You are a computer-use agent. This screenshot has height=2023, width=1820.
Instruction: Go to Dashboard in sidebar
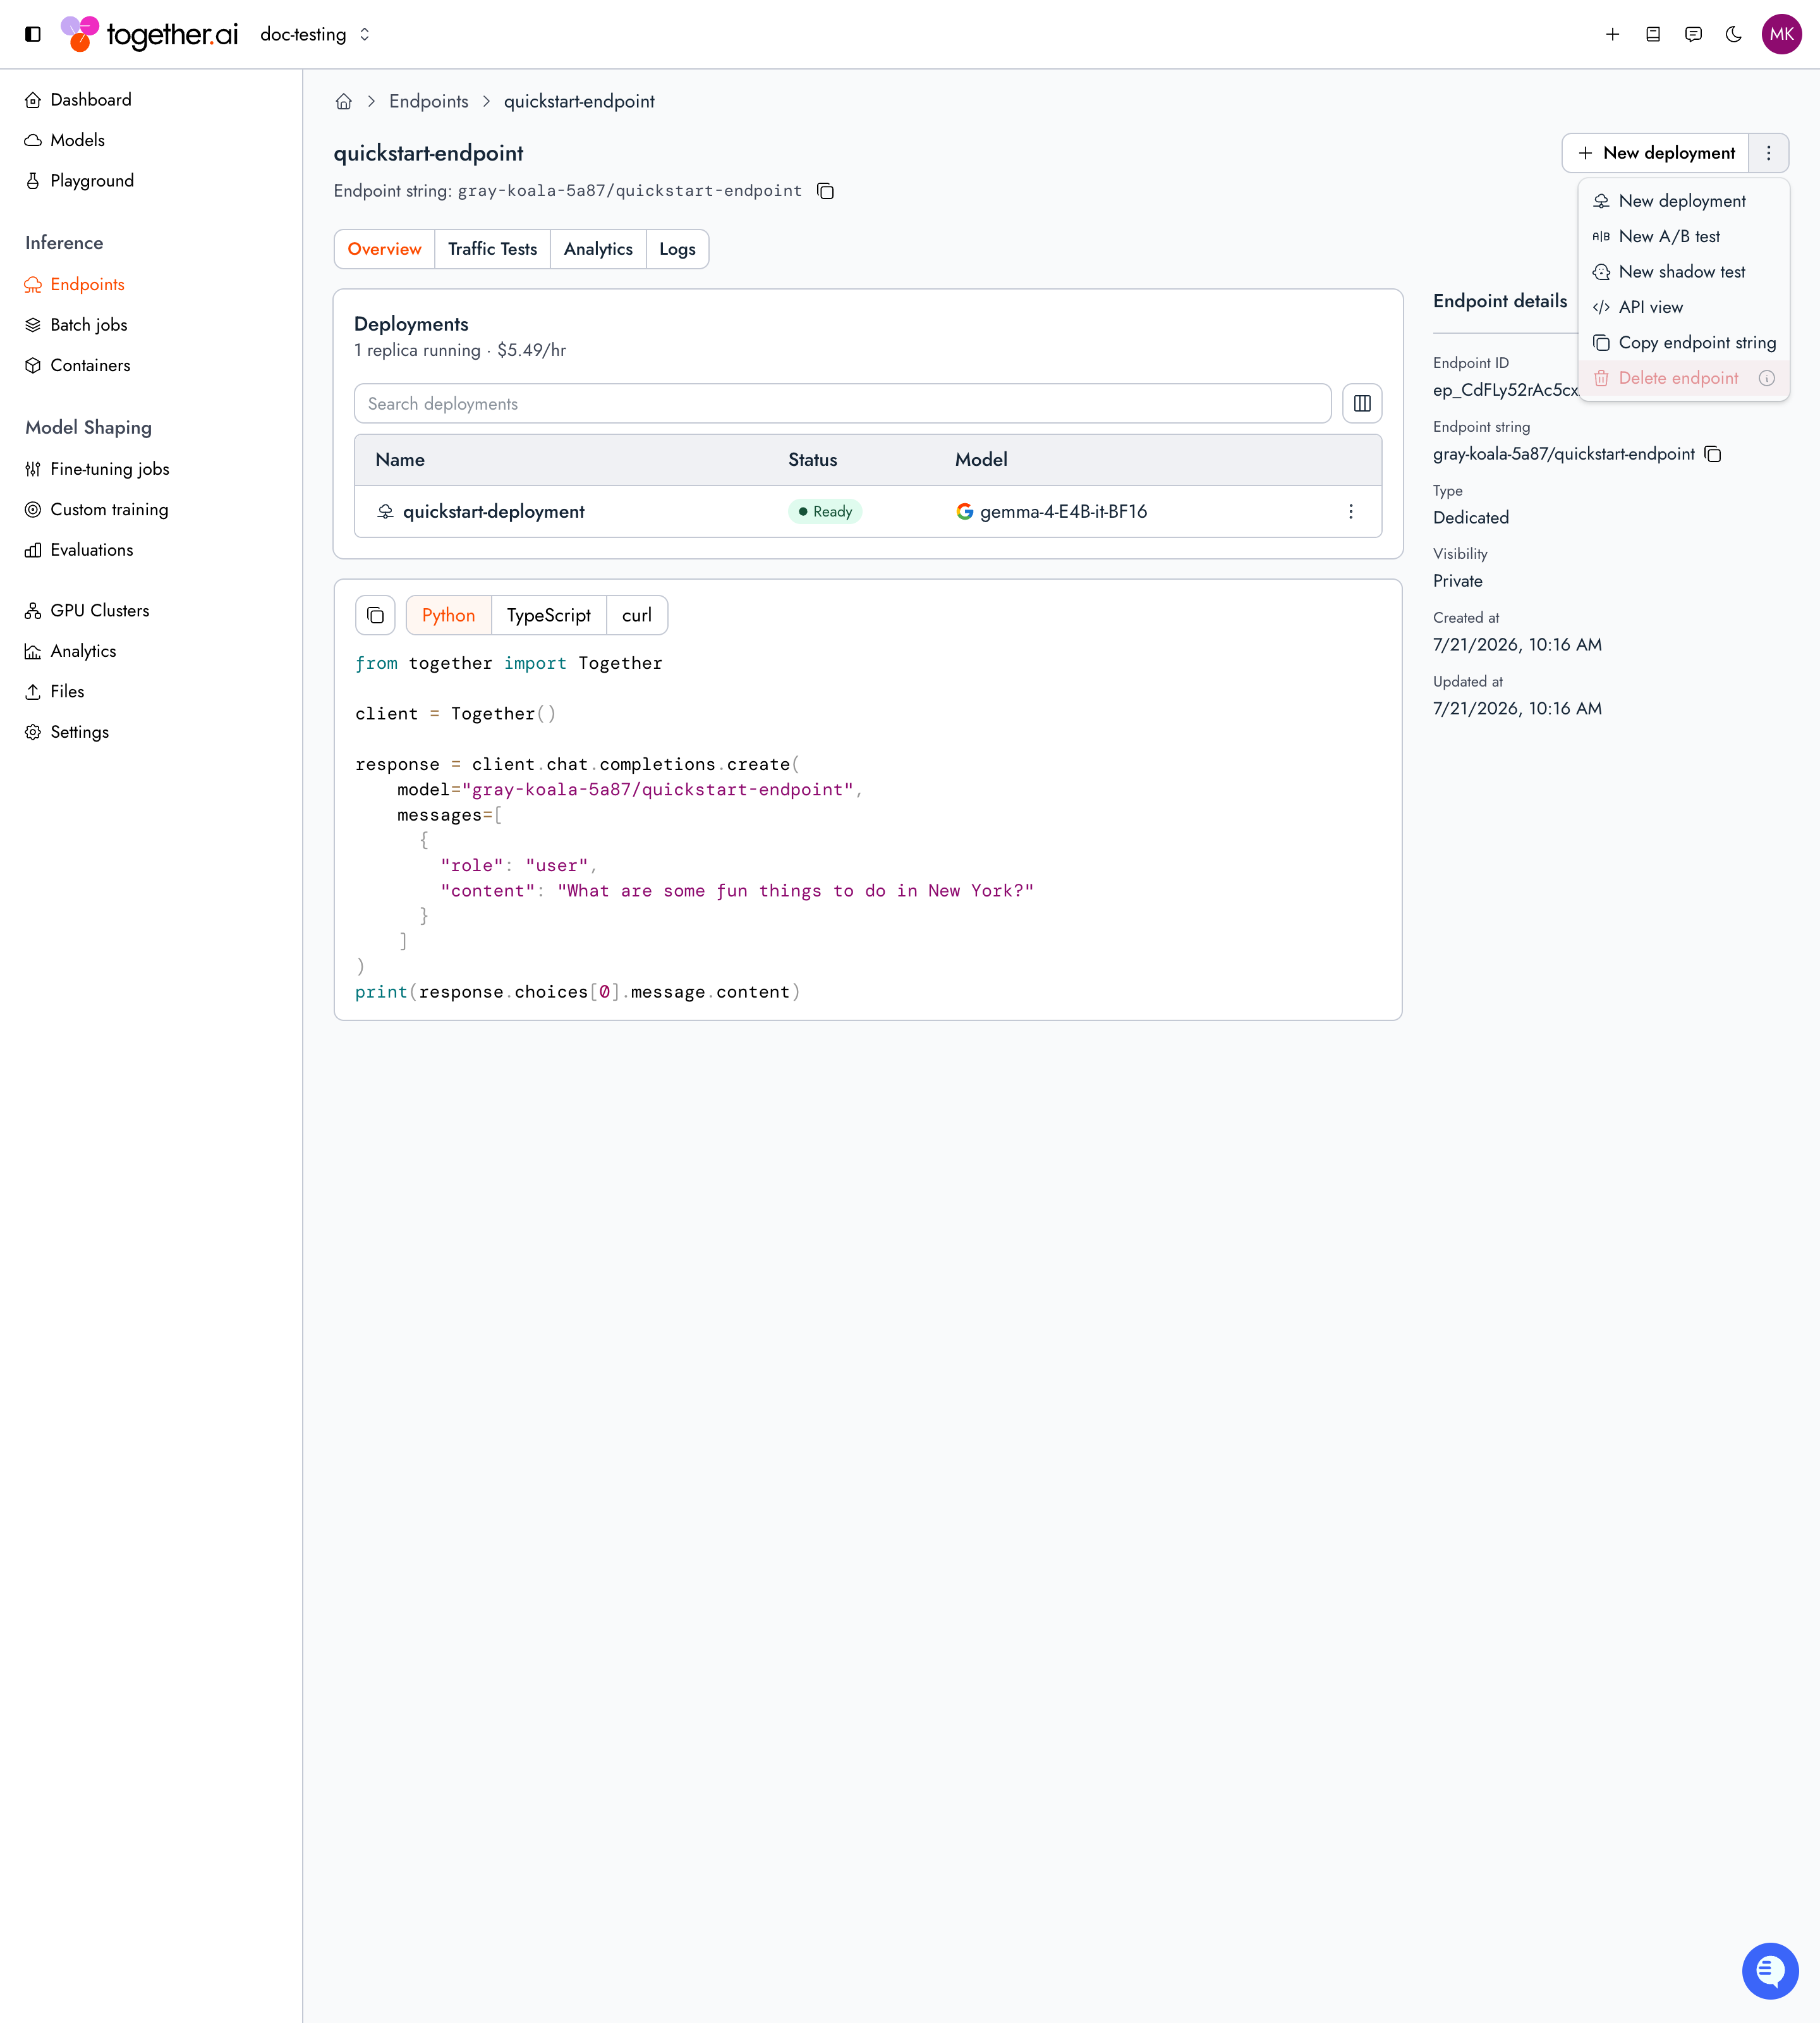click(78, 100)
